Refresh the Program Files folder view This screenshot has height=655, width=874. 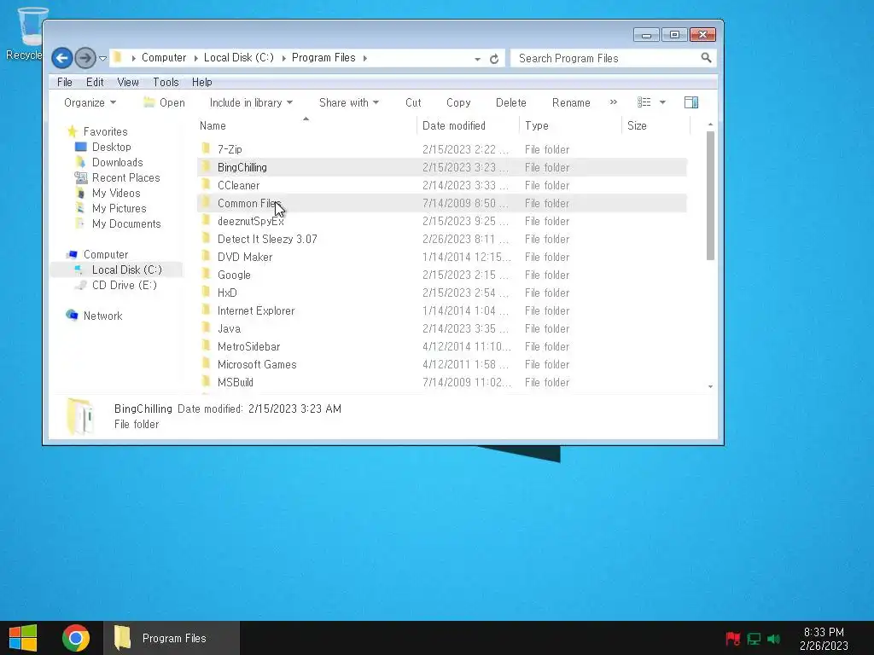click(494, 59)
